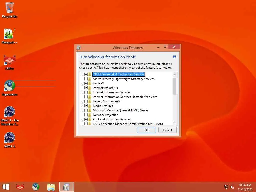This screenshot has height=192, width=256.
Task: Select the r3dfox desktop shortcut
Action: click(x=10, y=62)
